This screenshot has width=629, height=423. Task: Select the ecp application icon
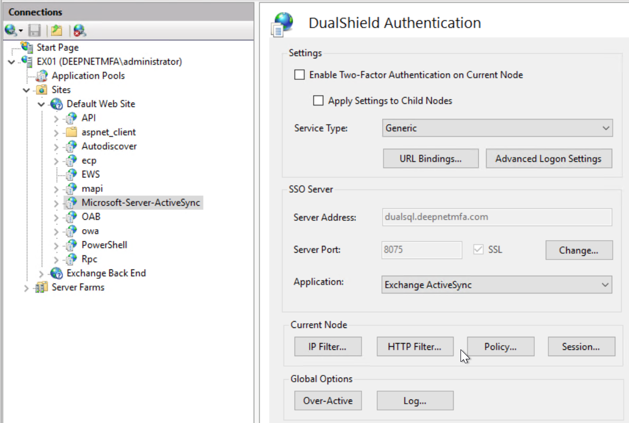pos(72,160)
